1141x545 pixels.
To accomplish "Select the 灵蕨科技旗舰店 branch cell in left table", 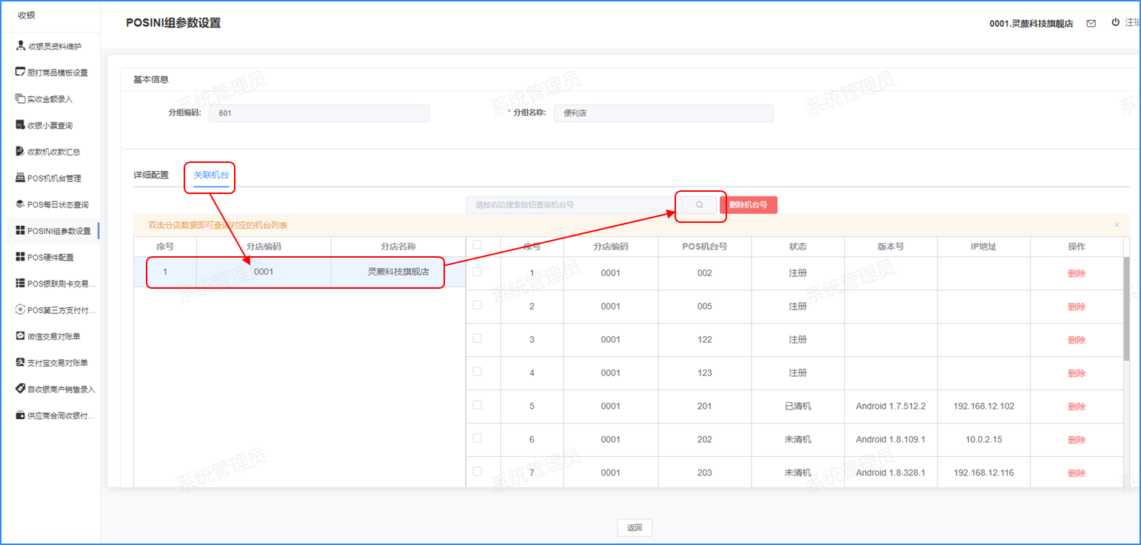I will [x=398, y=272].
